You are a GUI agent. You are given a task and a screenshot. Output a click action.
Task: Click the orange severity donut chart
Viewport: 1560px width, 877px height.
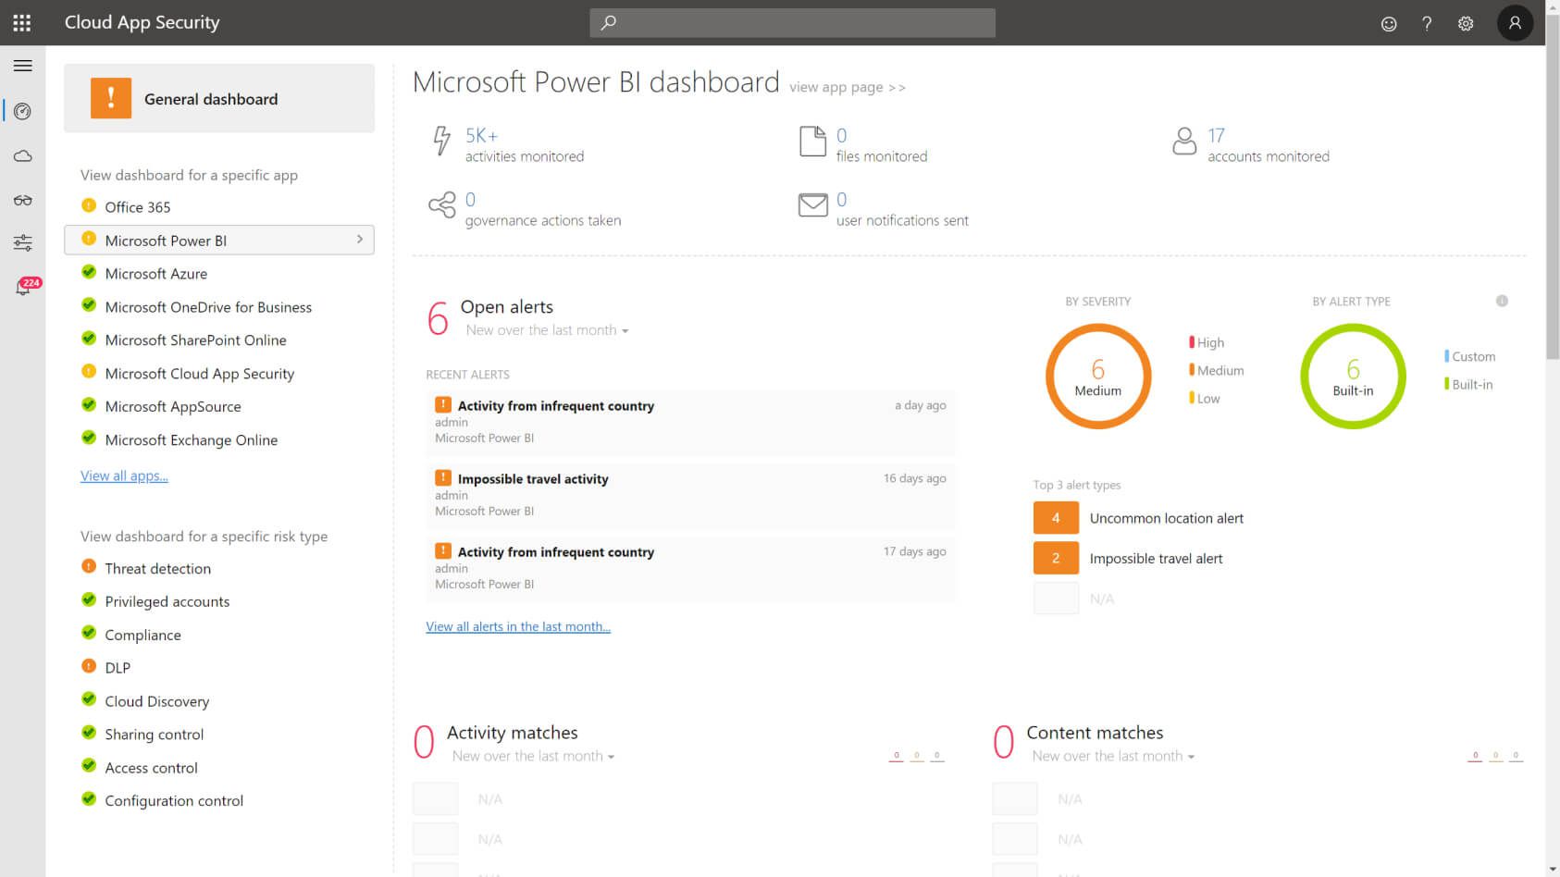1098,376
